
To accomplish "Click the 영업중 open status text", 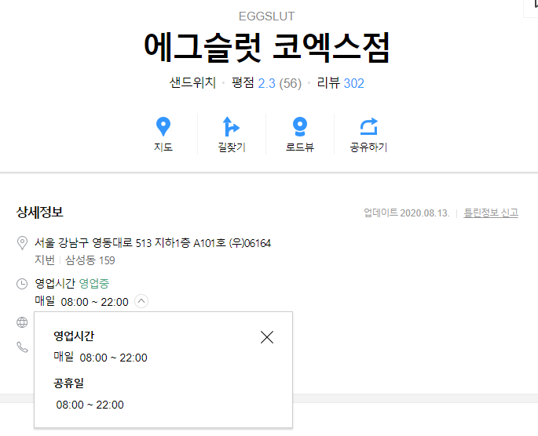I will [94, 283].
